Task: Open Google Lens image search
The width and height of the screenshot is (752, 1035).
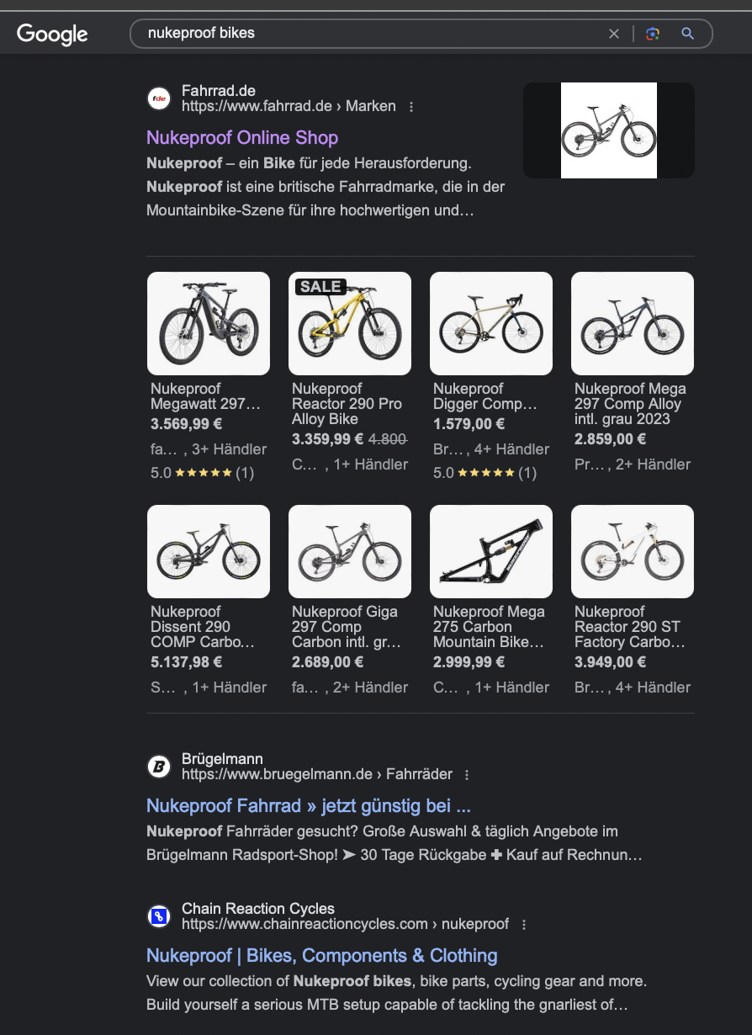Action: (x=652, y=34)
